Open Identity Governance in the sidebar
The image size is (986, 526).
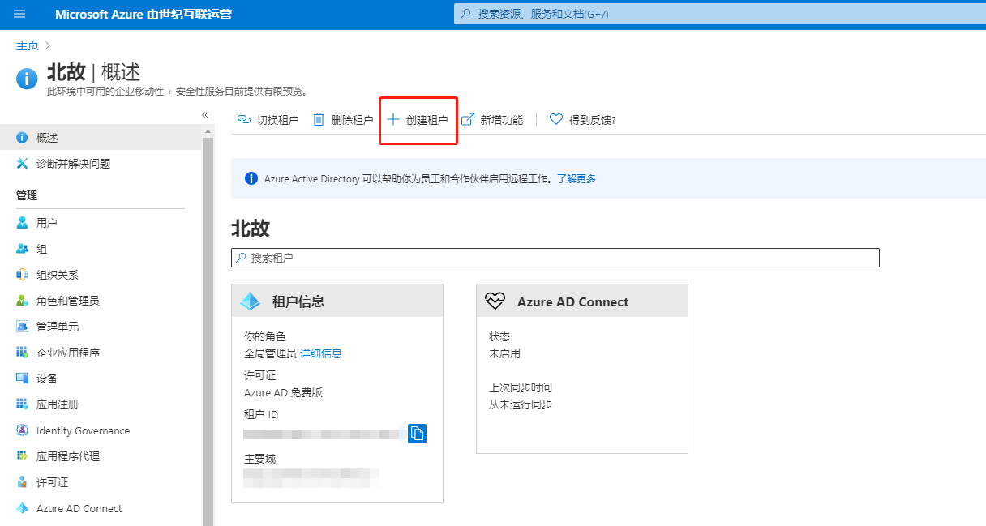pyautogui.click(x=83, y=430)
